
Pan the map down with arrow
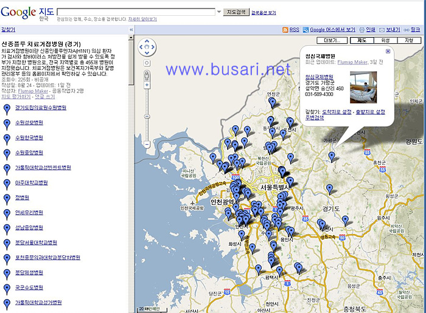pyautogui.click(x=147, y=53)
